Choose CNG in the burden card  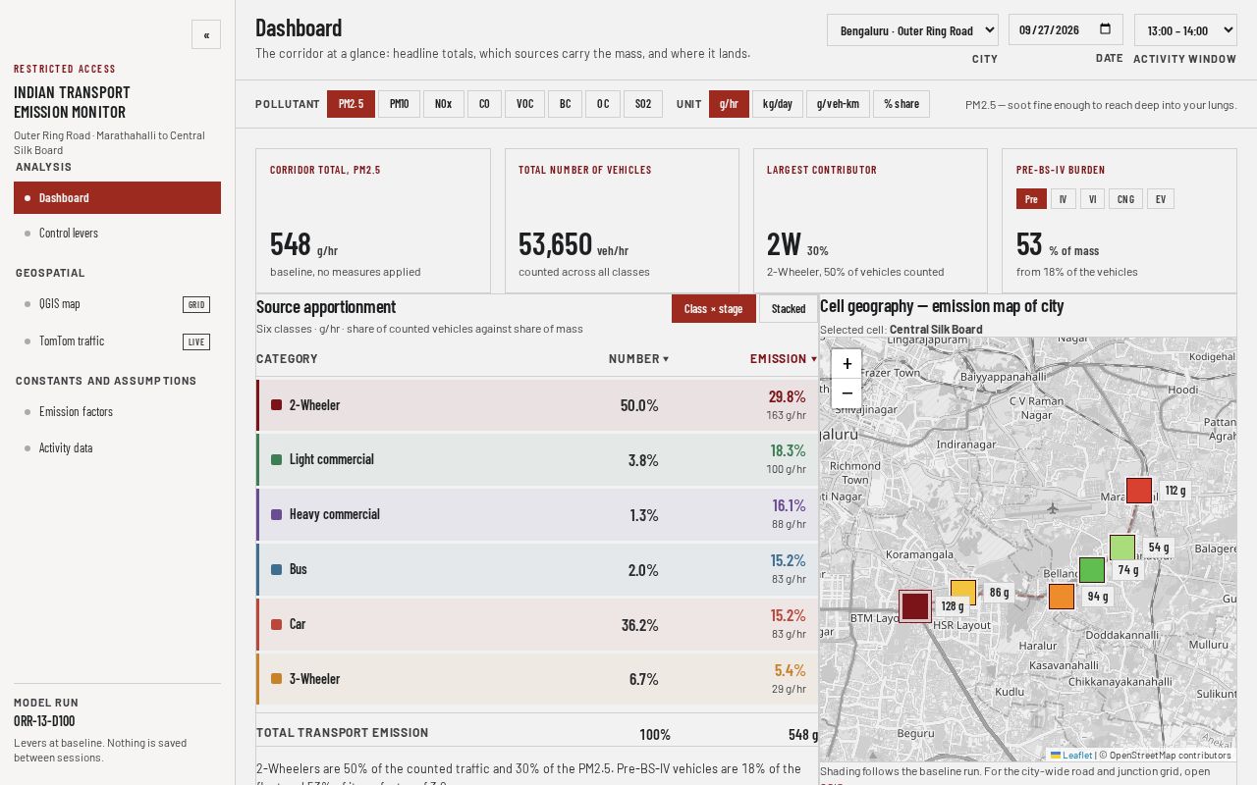[x=1125, y=199]
